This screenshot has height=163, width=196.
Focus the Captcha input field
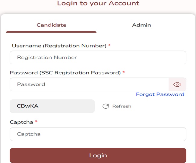click(x=98, y=134)
